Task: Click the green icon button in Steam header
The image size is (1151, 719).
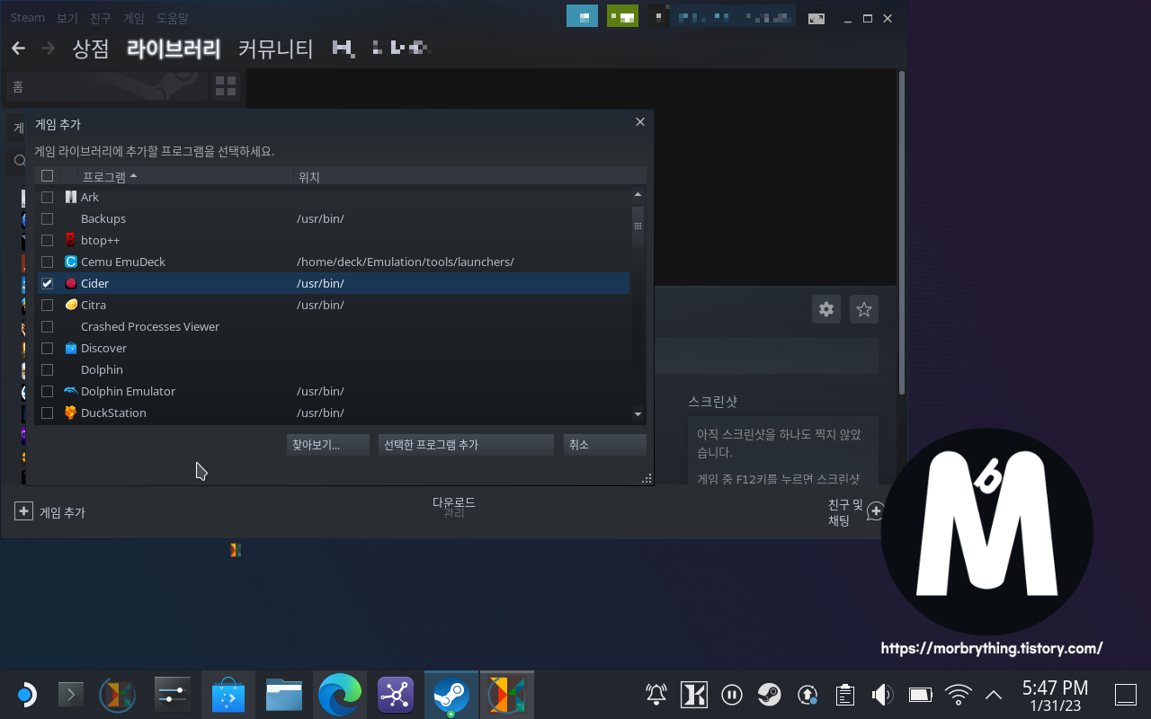Action: tap(622, 16)
